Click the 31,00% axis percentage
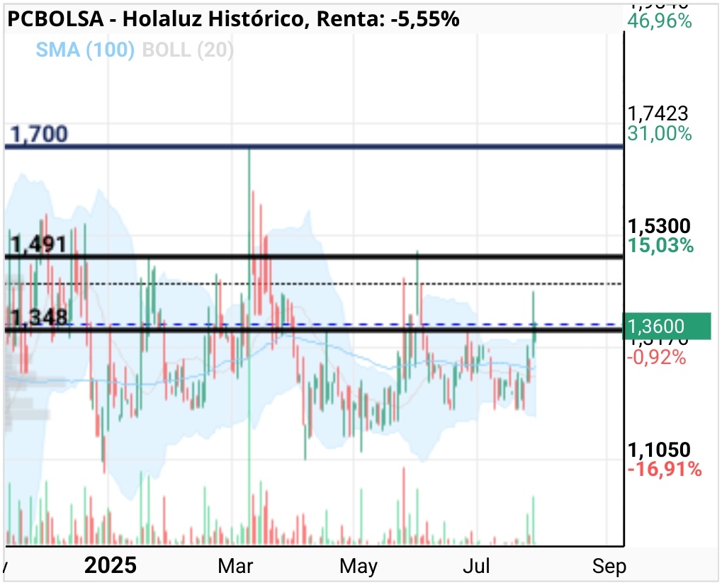The width and height of the screenshot is (722, 585). (660, 134)
